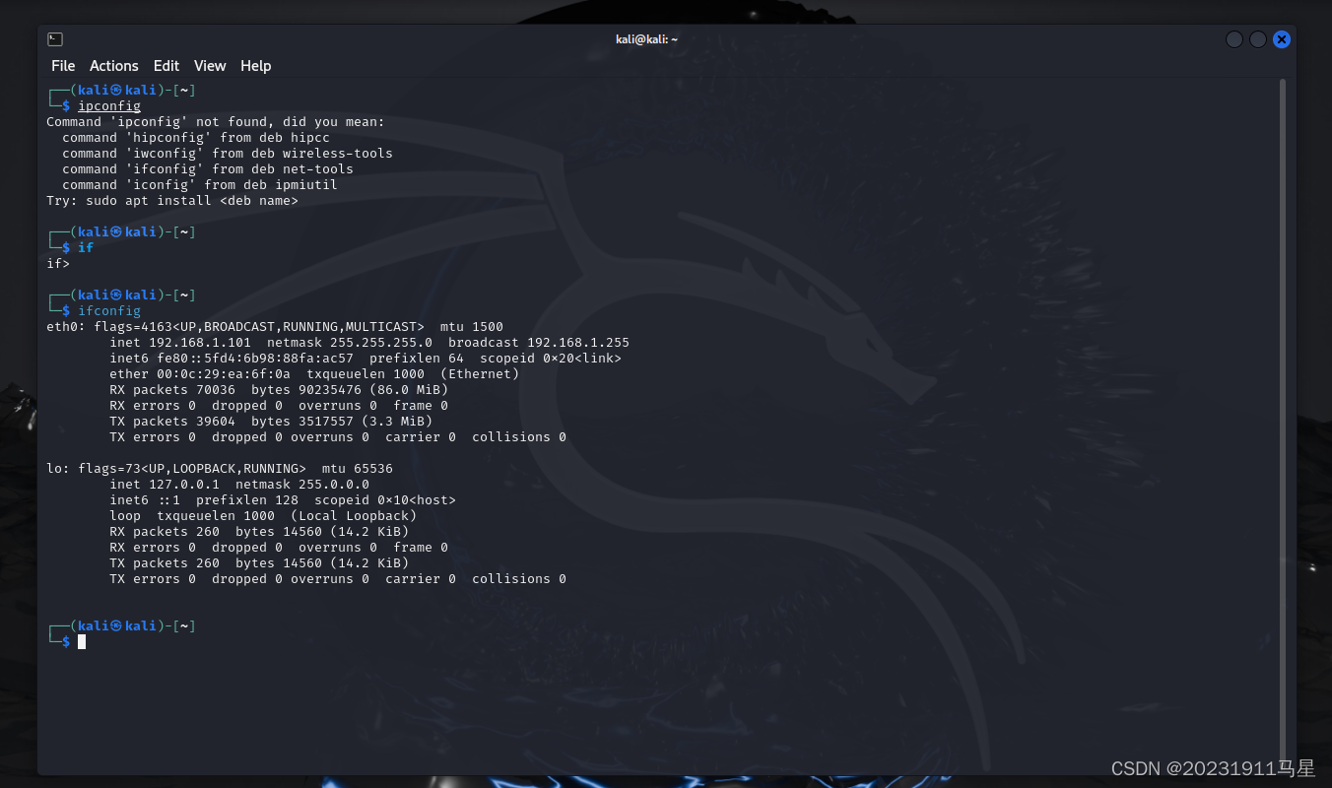Click the window title 'kali@kali: ~'

pyautogui.click(x=646, y=39)
